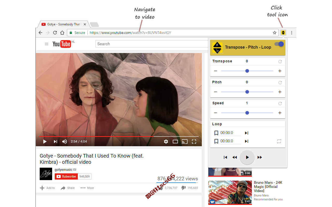Decrease Pitch with minus button
Image resolution: width=332 pixels, height=207 pixels.
tap(216, 92)
